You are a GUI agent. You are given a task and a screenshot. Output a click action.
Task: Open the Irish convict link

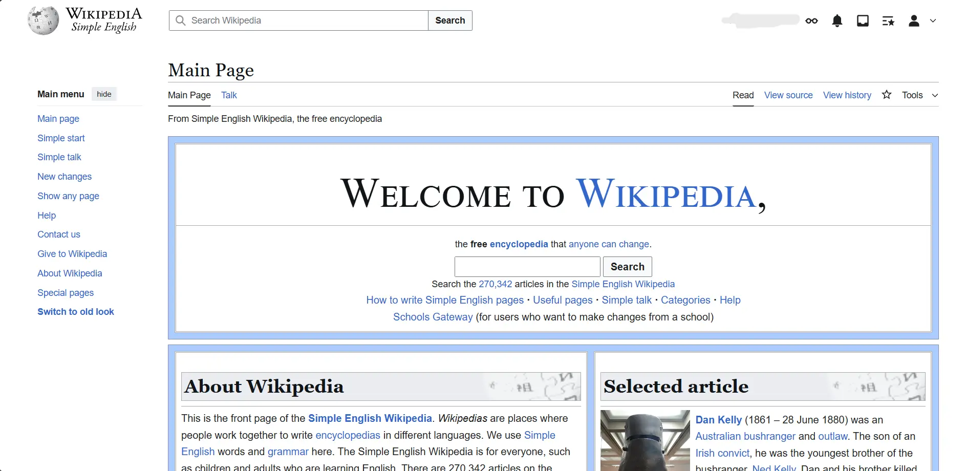(722, 453)
